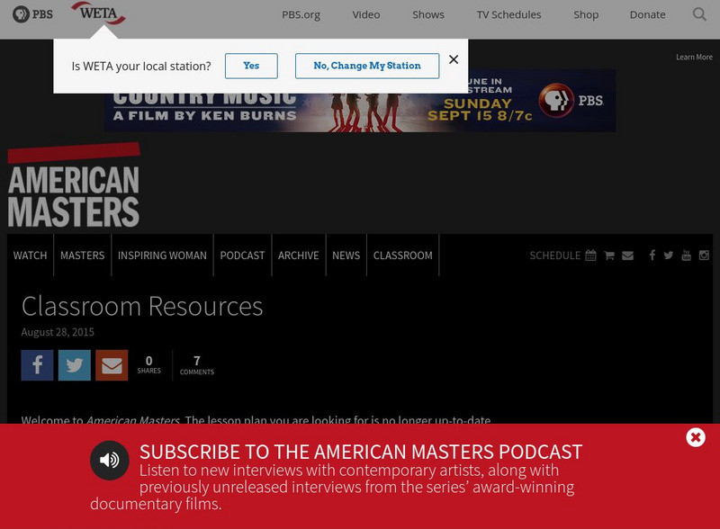The height and width of the screenshot is (529, 720).
Task: Open Shop in the top navigation
Action: [586, 14]
